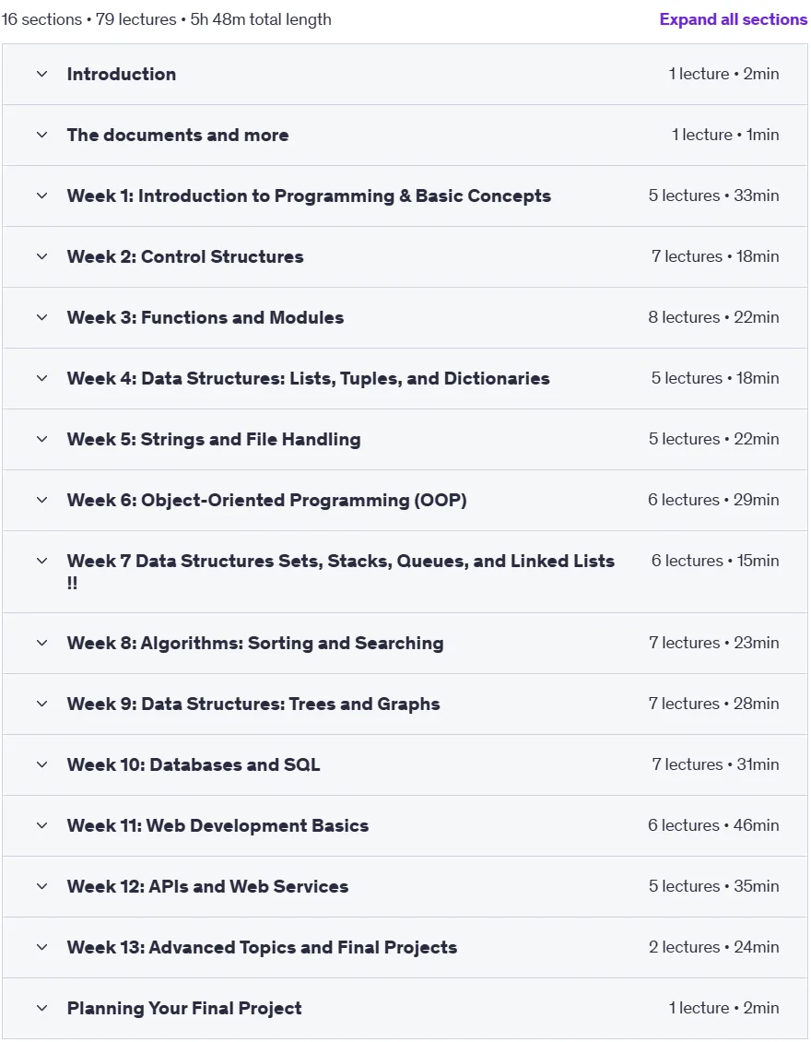Select Week 8: Algorithms: Sorting and Searching title
The width and height of the screenshot is (811, 1042).
[x=255, y=643]
